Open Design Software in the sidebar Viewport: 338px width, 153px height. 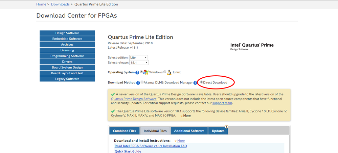[x=67, y=33]
